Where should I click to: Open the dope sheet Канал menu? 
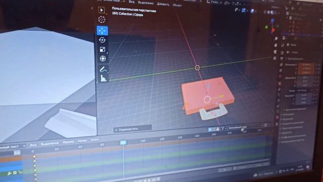[82, 141]
